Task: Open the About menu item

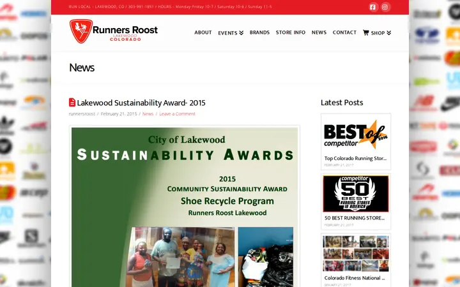Action: (203, 33)
